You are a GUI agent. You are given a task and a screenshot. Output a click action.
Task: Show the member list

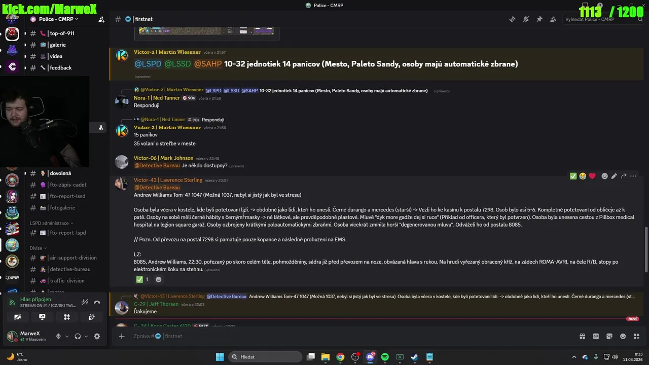click(x=553, y=19)
